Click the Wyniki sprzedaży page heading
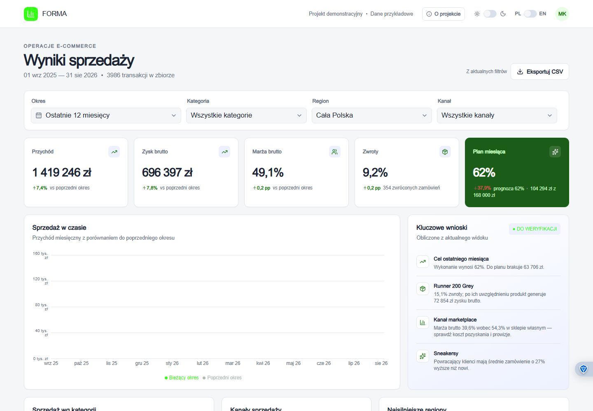593x411 pixels. 79,60
